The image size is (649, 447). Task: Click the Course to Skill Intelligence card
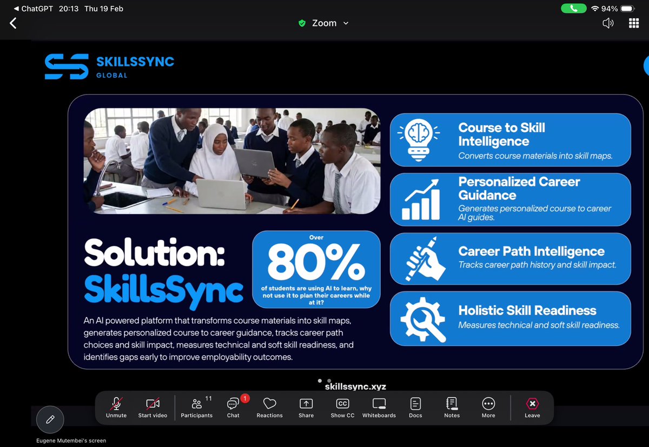click(510, 140)
